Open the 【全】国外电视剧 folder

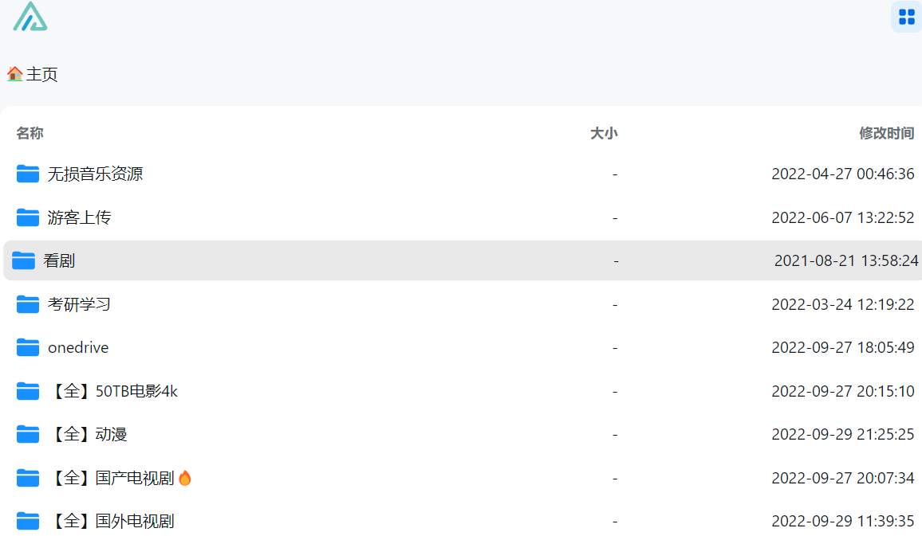coord(111,521)
